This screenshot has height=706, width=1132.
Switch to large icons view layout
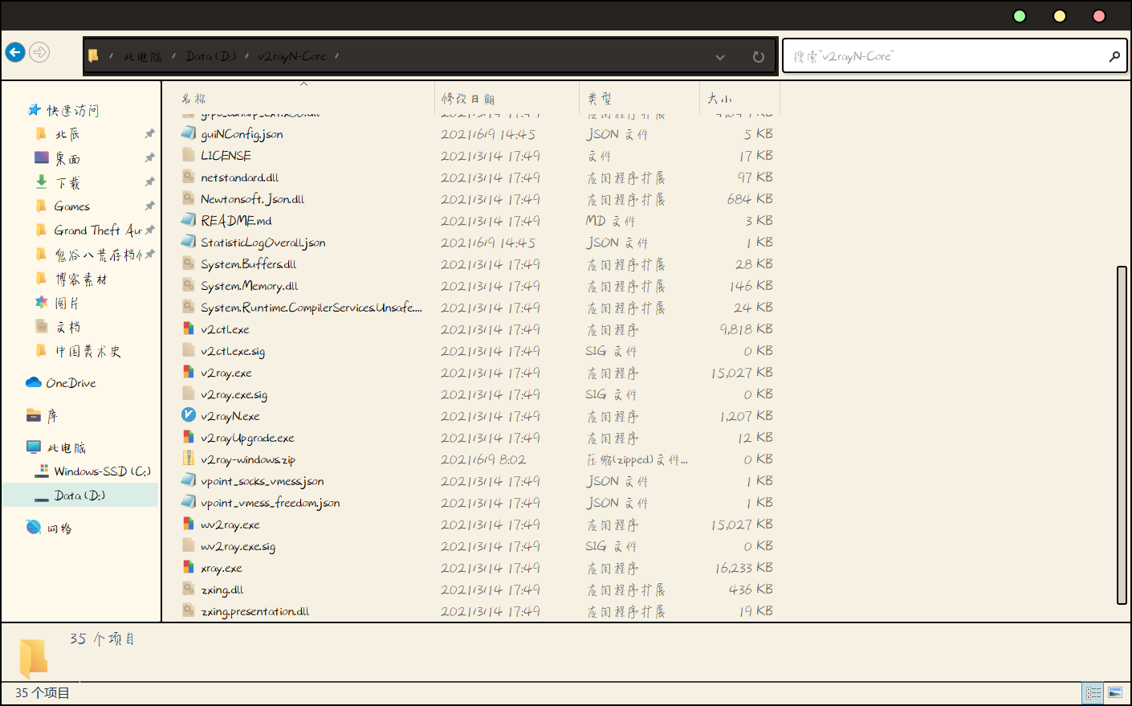1115,692
